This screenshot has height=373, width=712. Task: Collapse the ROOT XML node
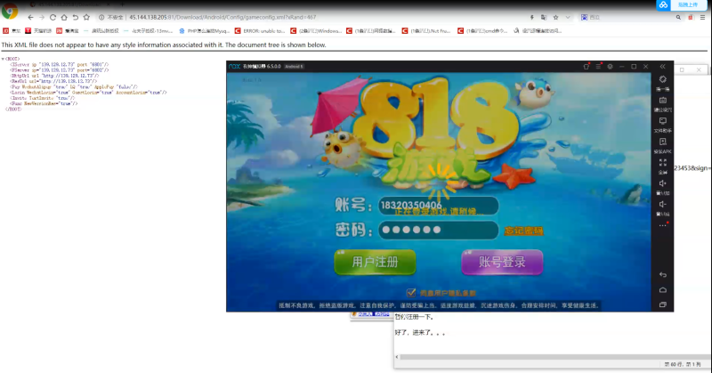3,59
